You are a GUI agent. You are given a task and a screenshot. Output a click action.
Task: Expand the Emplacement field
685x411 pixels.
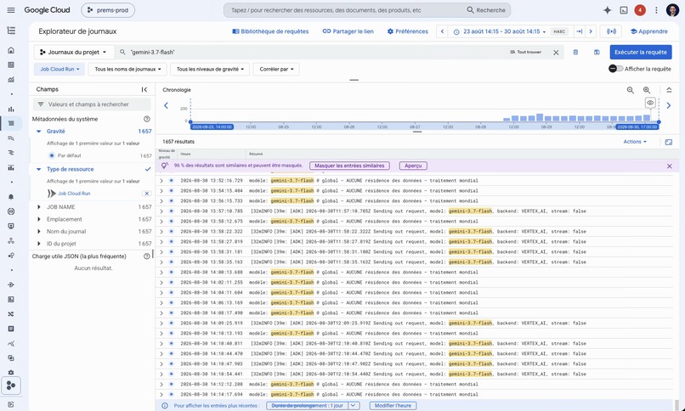point(38,219)
